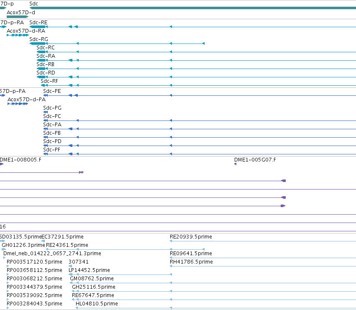Select the 307341 feature label
Image resolution: width=356 pixels, height=310 pixels.
[78, 262]
